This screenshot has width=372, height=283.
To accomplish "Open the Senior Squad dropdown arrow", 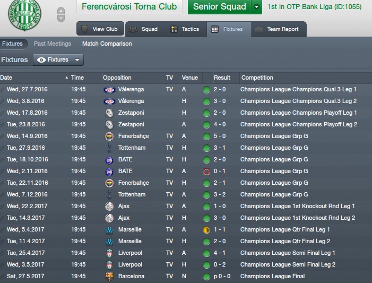I will [x=257, y=7].
